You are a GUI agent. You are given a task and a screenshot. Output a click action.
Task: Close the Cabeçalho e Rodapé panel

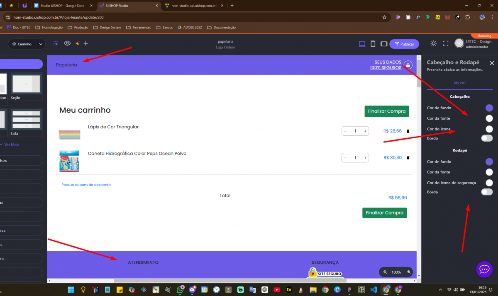point(492,63)
